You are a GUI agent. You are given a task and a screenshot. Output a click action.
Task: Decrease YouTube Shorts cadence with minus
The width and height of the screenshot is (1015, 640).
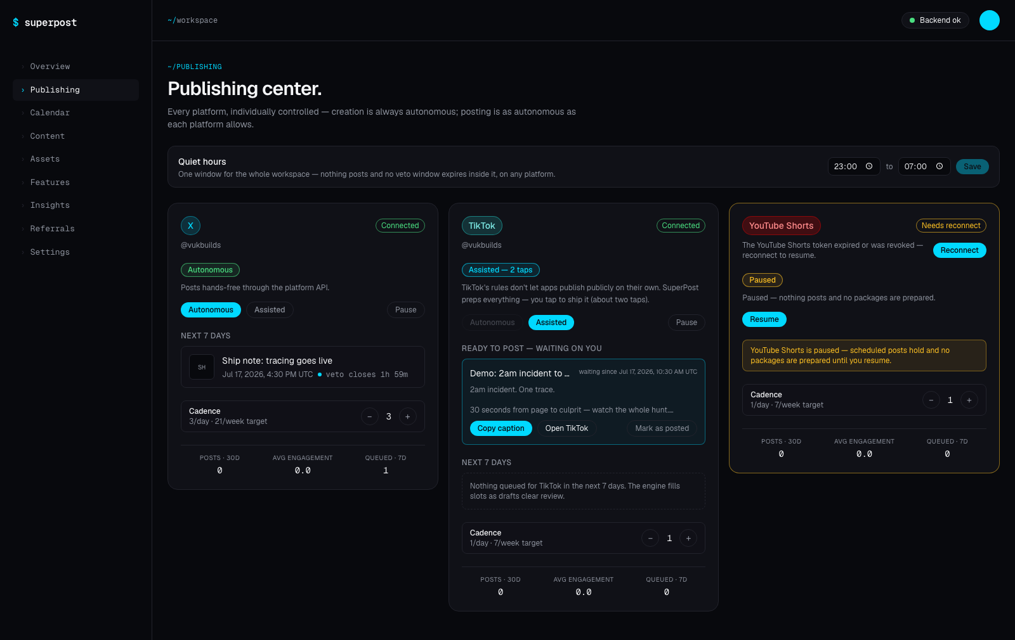click(x=931, y=400)
